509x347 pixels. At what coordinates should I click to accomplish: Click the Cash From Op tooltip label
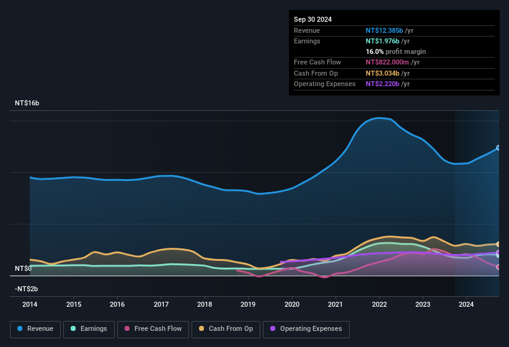(316, 73)
